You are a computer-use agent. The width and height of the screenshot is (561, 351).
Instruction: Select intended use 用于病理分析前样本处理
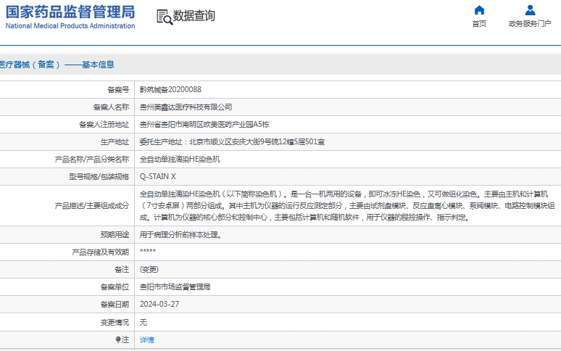pyautogui.click(x=180, y=235)
